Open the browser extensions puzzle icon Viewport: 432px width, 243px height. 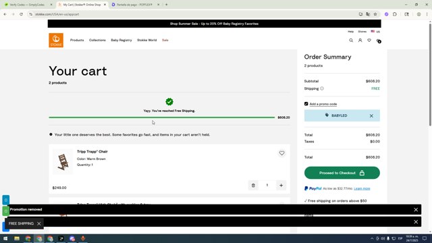[395, 14]
